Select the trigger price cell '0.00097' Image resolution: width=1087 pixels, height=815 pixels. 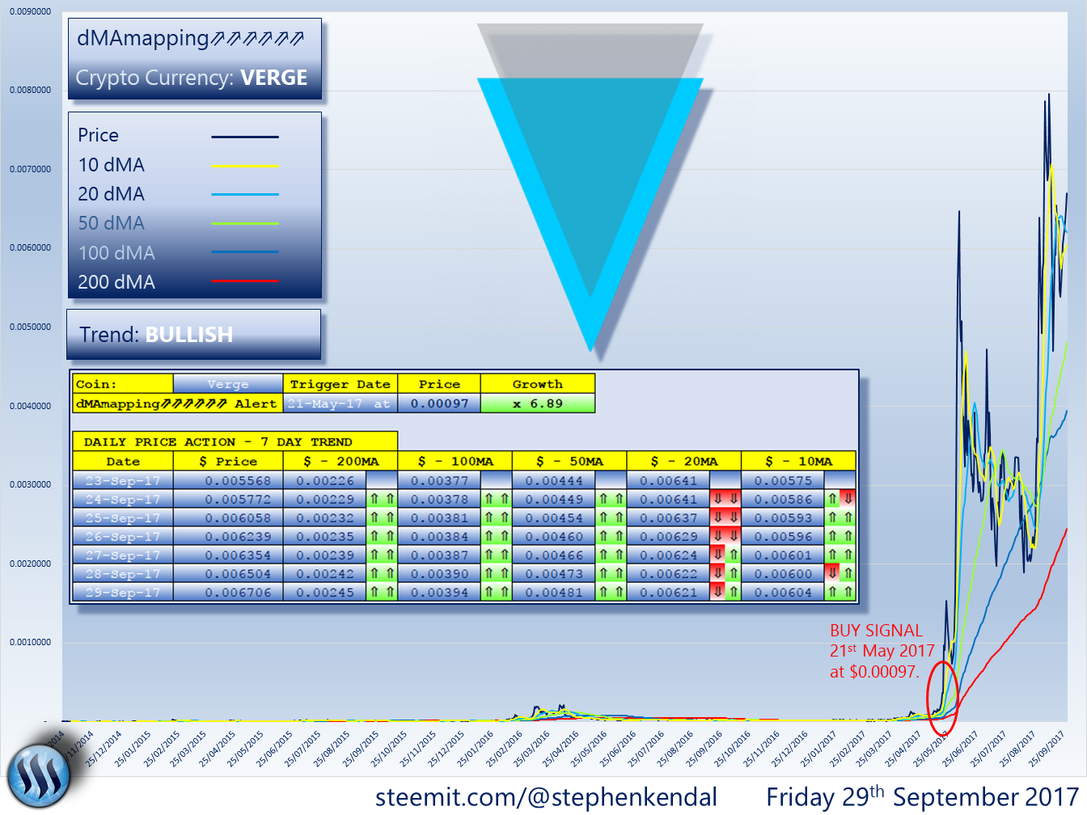click(439, 403)
